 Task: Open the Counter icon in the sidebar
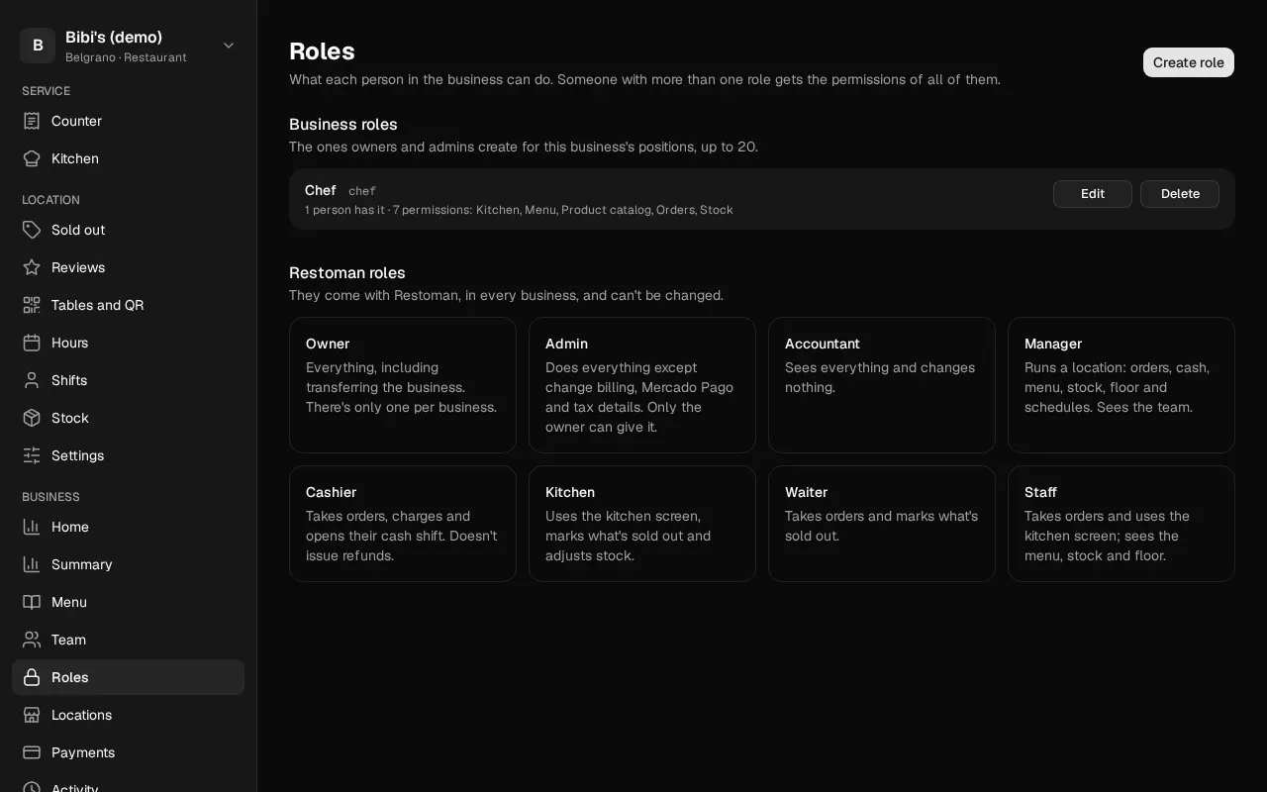[32, 121]
